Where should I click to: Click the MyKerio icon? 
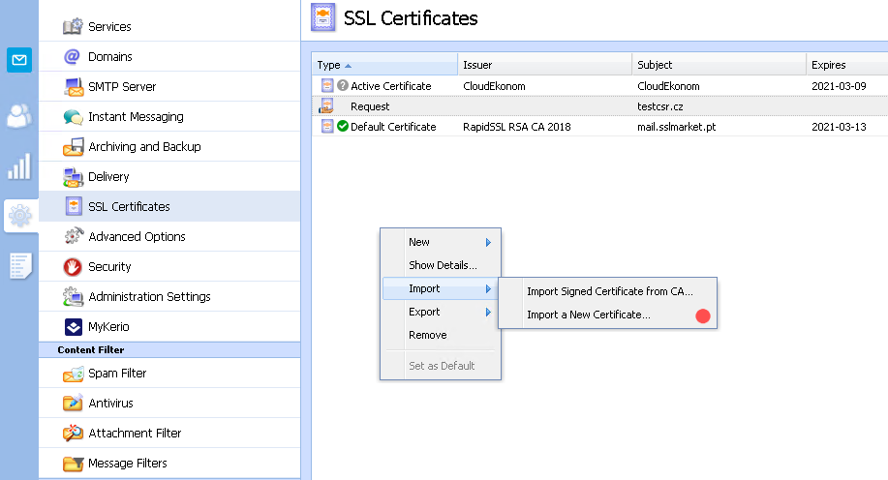coord(73,326)
